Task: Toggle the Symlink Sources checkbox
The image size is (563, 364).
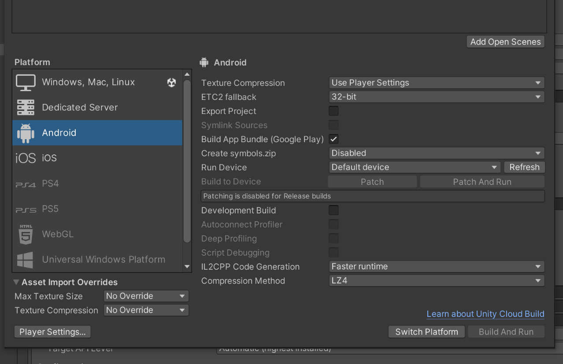Action: pyautogui.click(x=334, y=125)
